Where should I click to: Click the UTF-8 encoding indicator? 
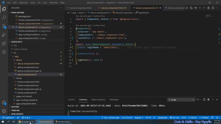click(x=148, y=118)
